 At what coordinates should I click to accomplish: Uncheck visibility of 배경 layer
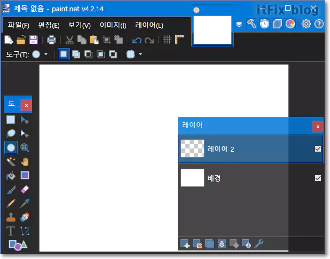click(x=318, y=178)
